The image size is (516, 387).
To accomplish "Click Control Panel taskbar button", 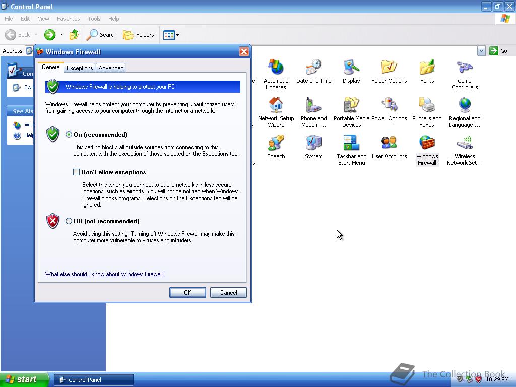I will [x=93, y=380].
